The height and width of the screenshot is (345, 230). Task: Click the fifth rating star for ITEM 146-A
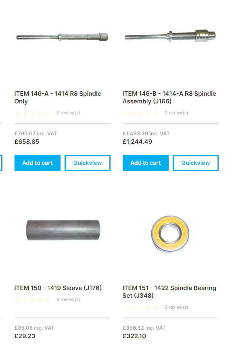click(48, 113)
